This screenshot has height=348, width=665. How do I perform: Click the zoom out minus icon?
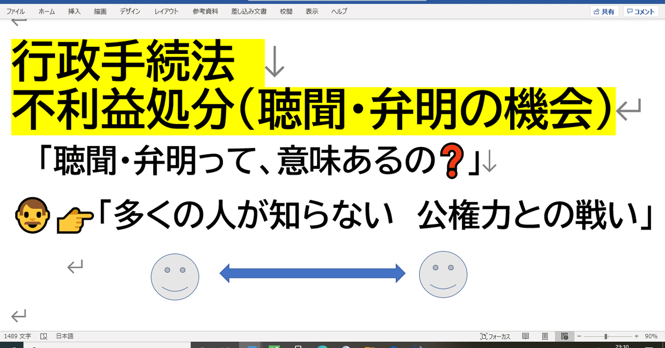pos(579,336)
